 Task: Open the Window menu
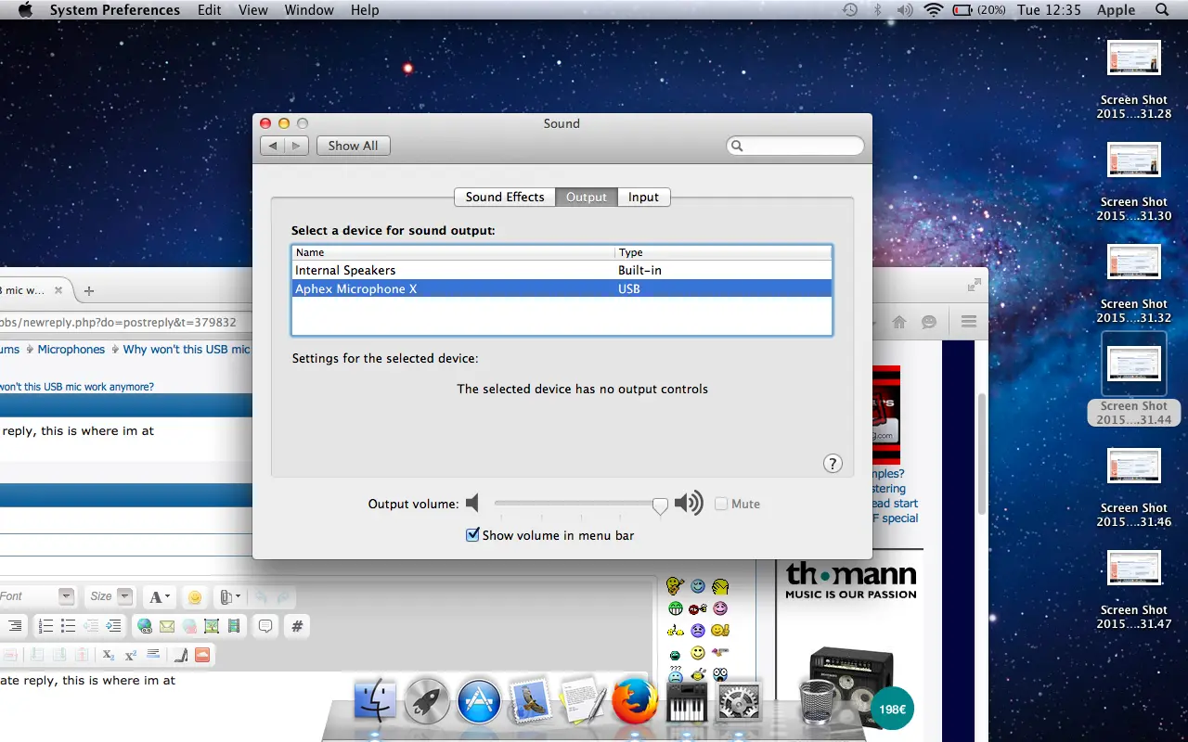309,10
